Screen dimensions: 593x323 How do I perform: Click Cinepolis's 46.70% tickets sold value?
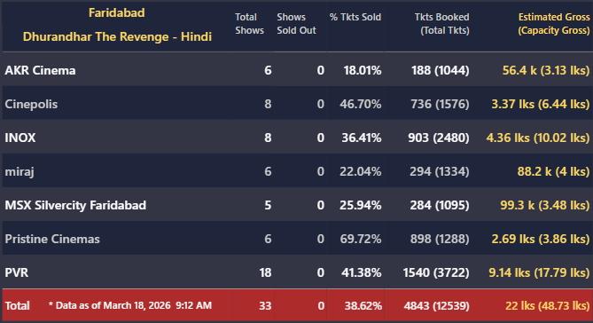click(x=361, y=104)
